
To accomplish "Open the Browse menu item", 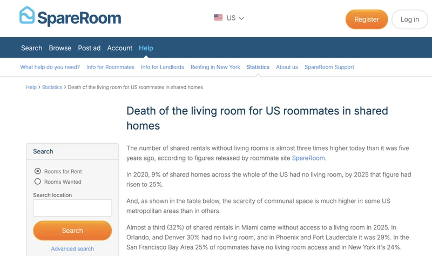I will (x=60, y=48).
